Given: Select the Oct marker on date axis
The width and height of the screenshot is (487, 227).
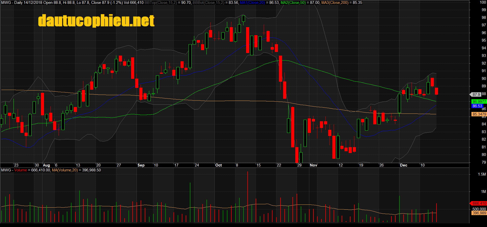Looking at the screenshot, I should pyautogui.click(x=218, y=165).
